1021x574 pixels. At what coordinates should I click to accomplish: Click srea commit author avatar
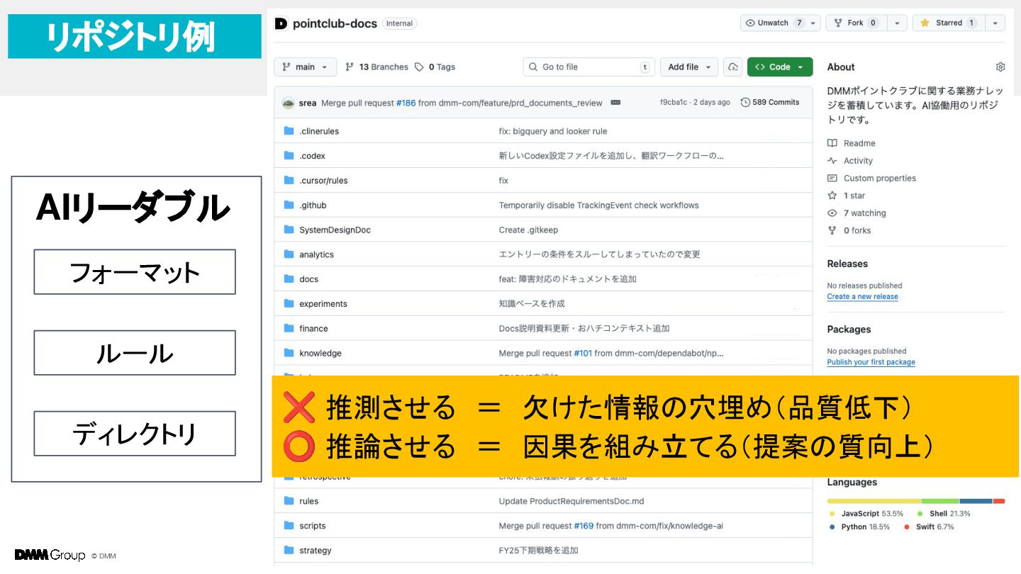tap(288, 103)
